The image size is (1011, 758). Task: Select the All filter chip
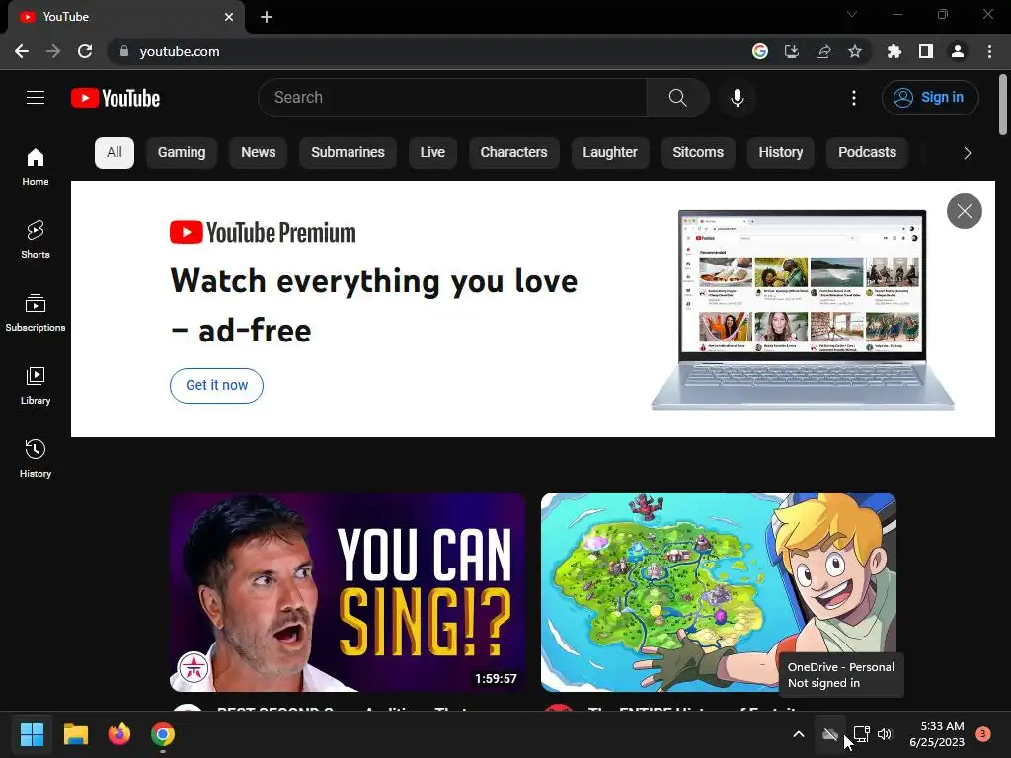pyautogui.click(x=115, y=153)
